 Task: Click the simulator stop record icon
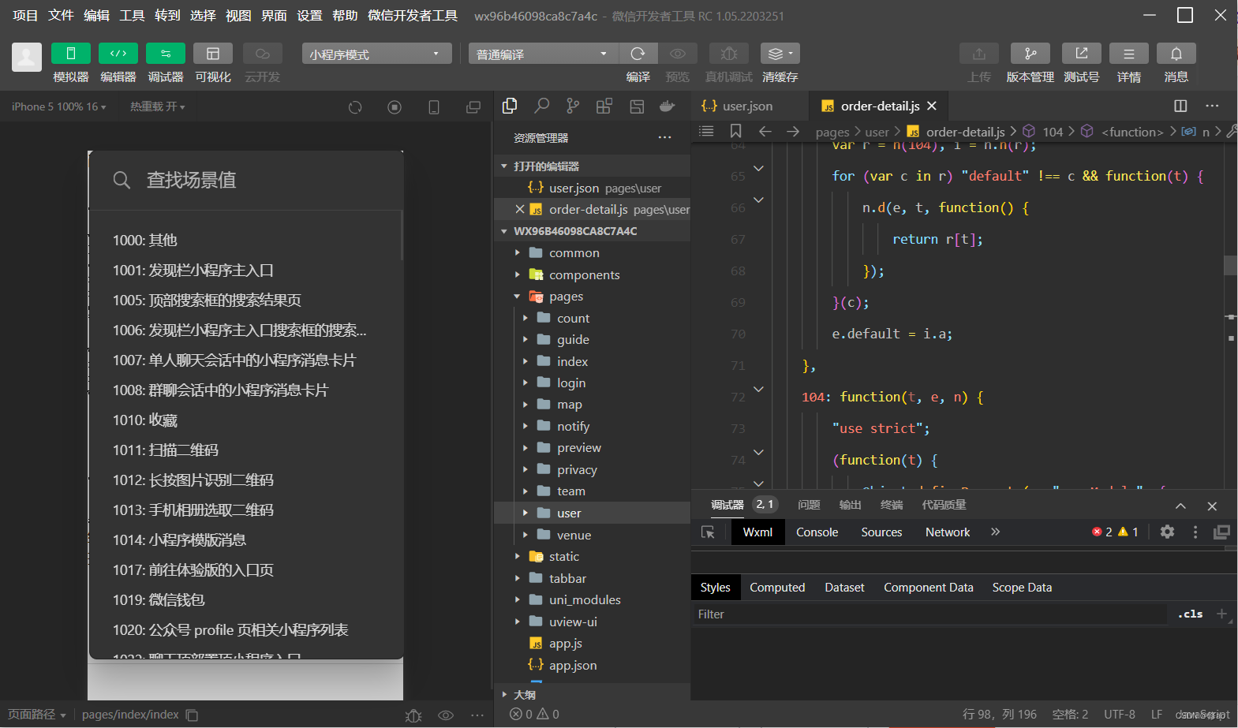(x=395, y=107)
